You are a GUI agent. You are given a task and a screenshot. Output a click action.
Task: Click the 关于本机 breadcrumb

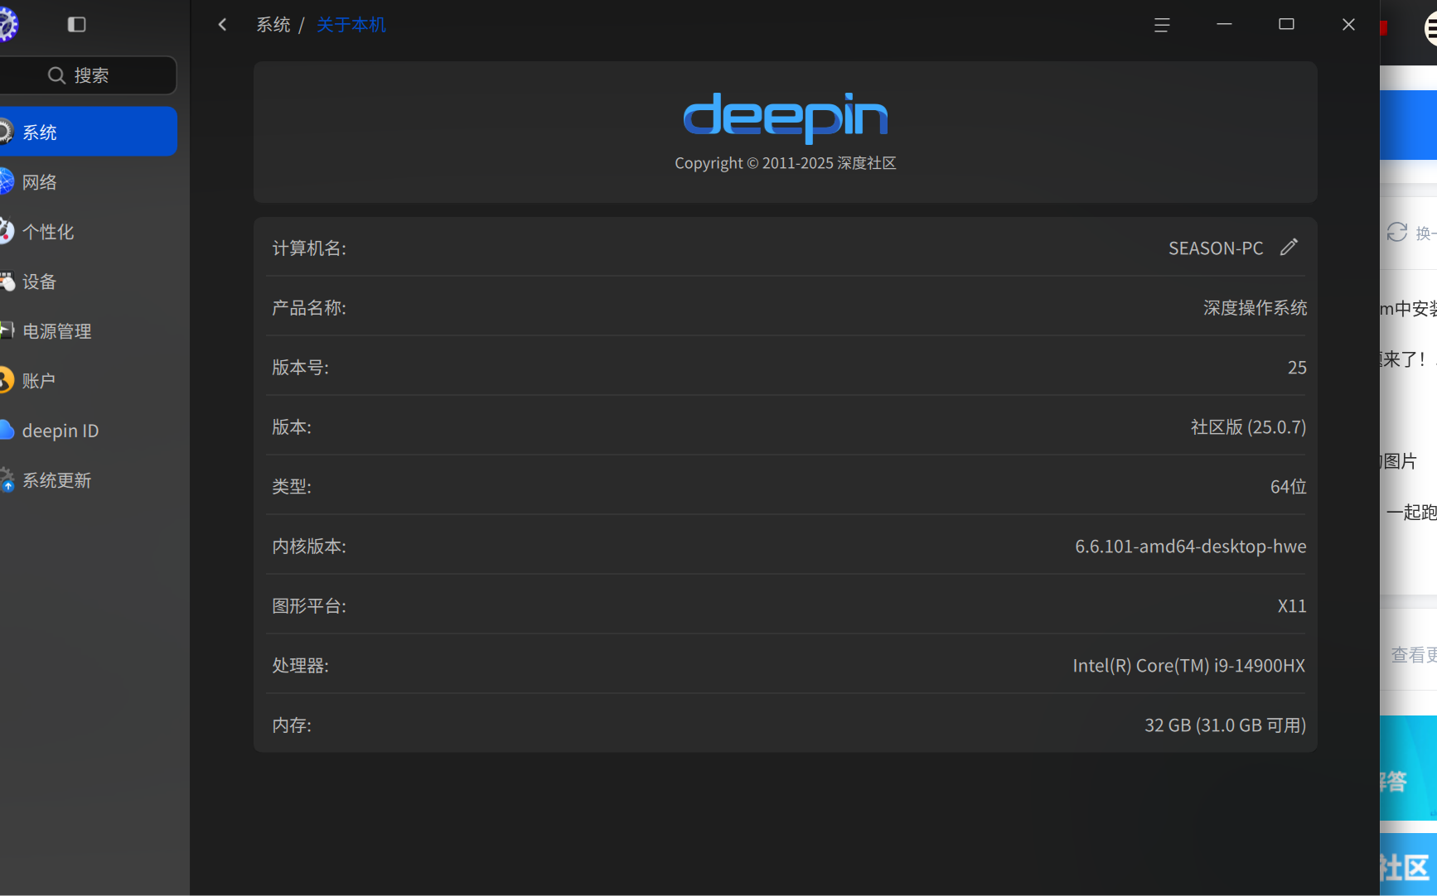tap(351, 25)
